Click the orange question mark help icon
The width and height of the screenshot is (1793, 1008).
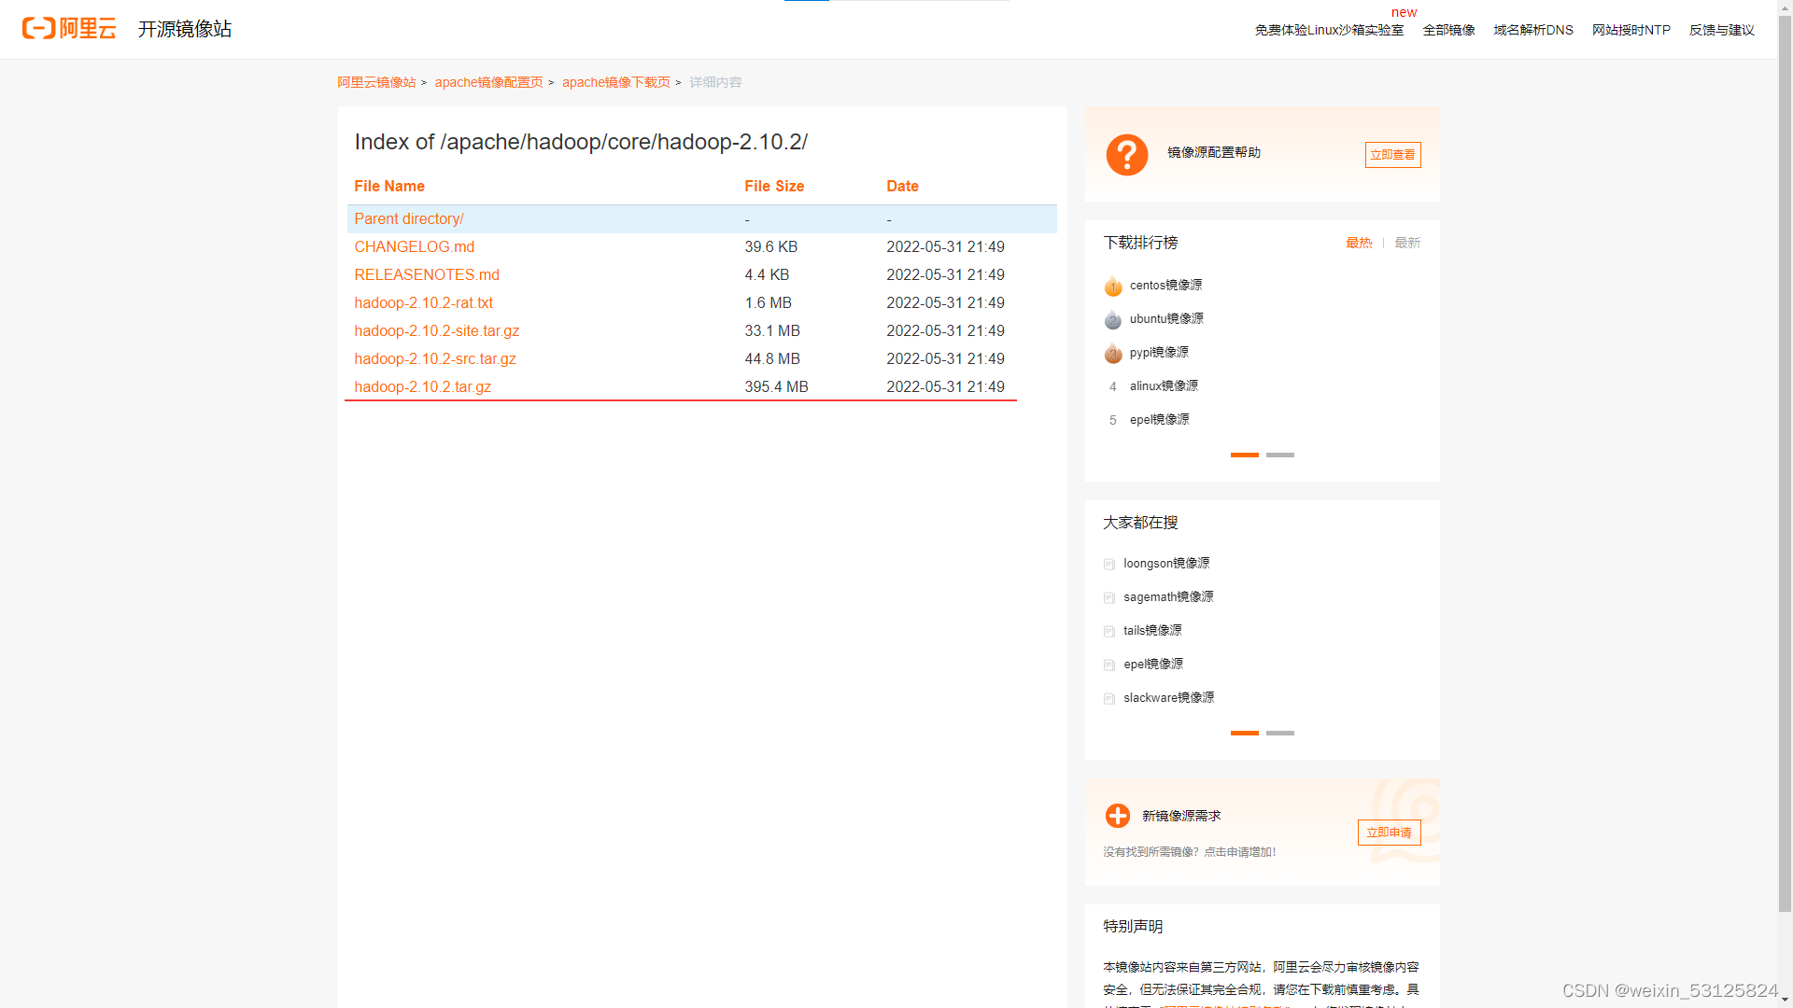pyautogui.click(x=1126, y=154)
